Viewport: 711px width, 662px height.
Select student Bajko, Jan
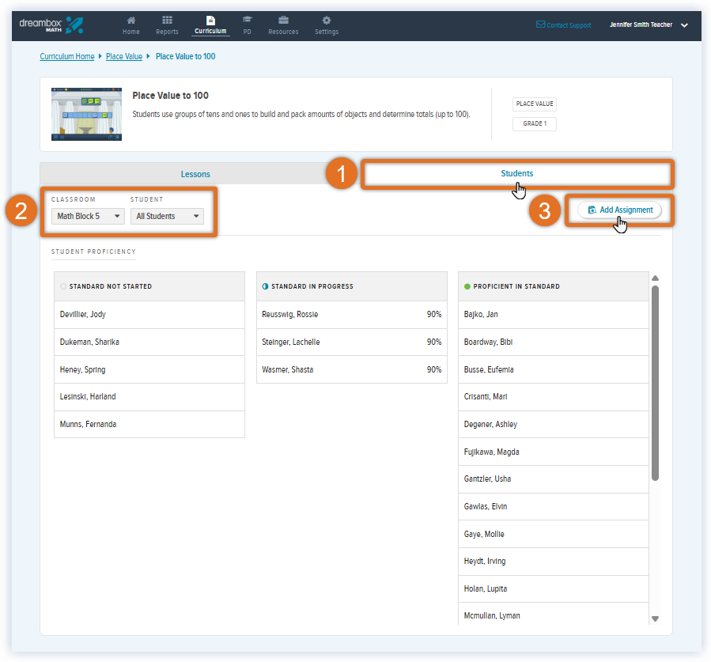pos(553,315)
